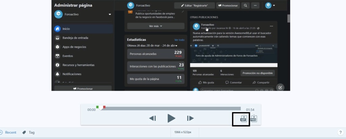
Task: Open Inicio in the page sidebar
Action: pyautogui.click(x=84, y=29)
